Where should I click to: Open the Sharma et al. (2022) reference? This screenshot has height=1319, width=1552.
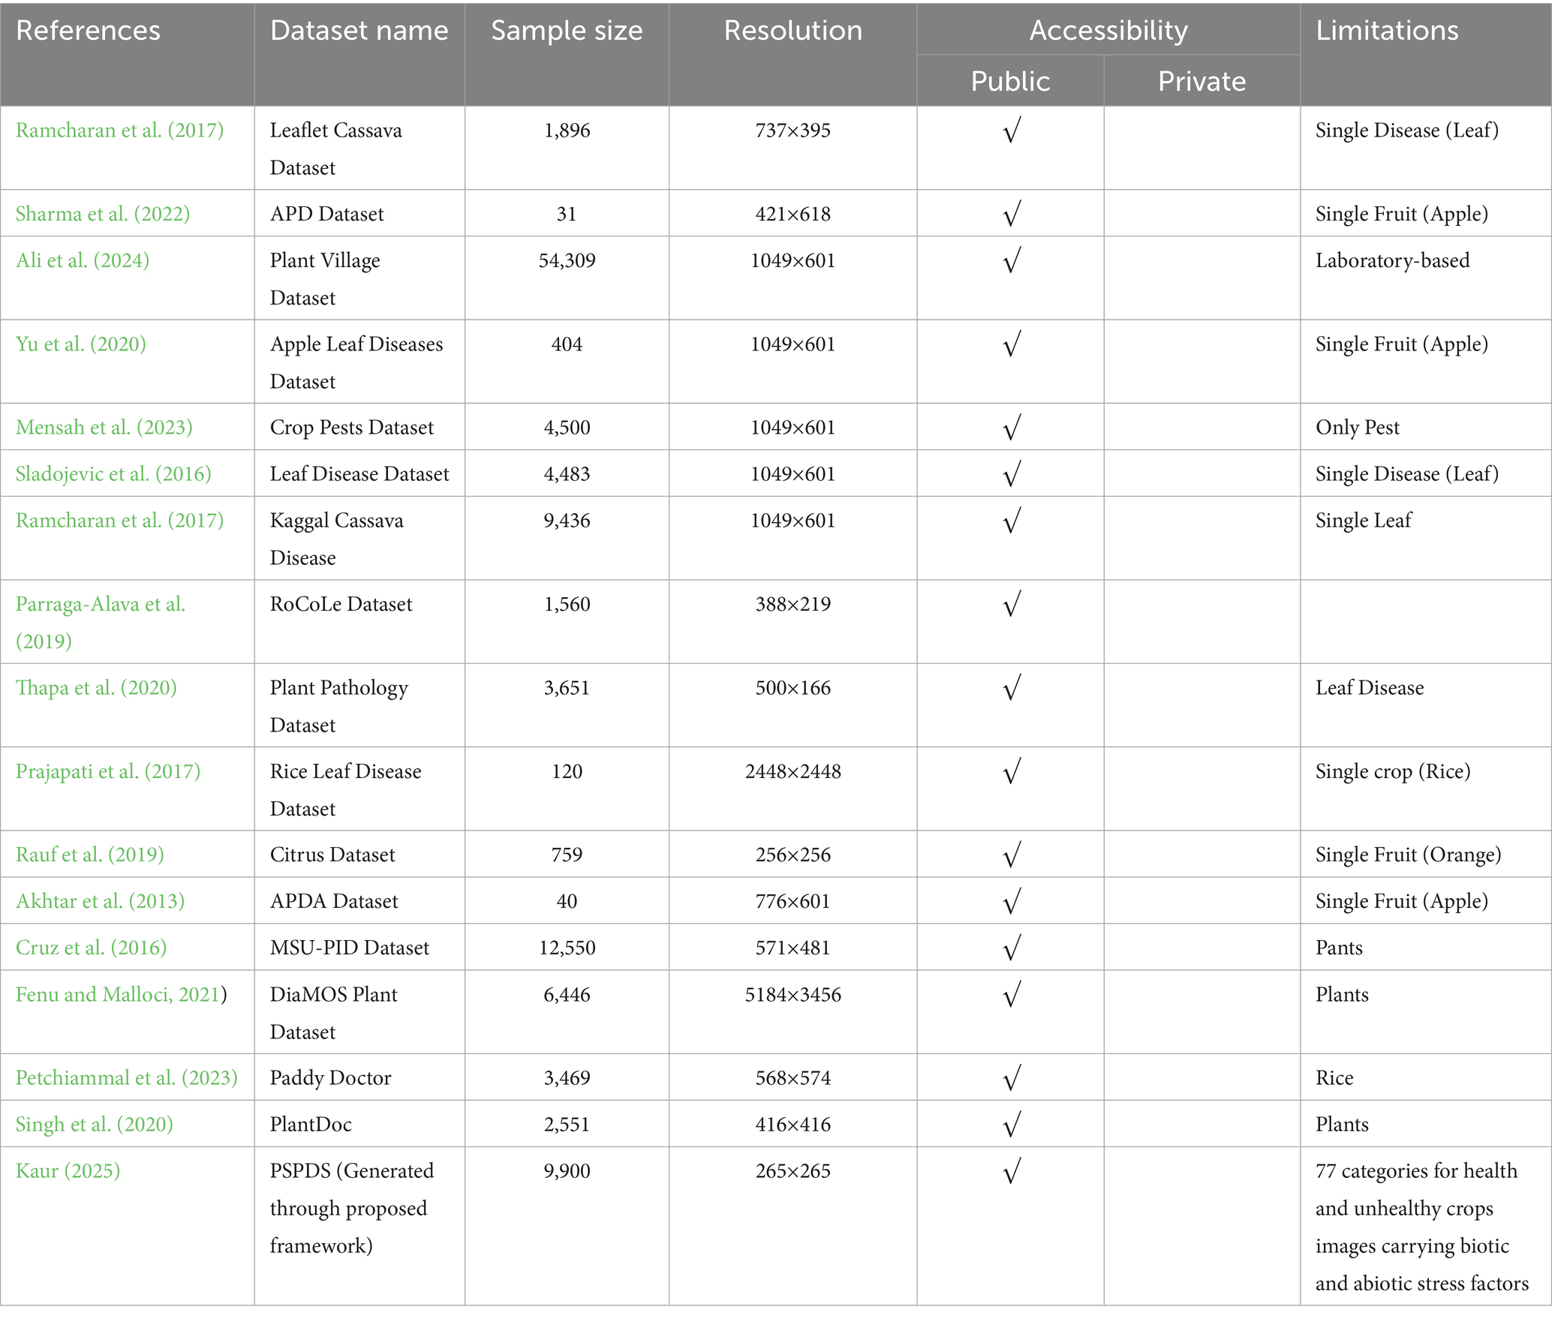pyautogui.click(x=103, y=214)
